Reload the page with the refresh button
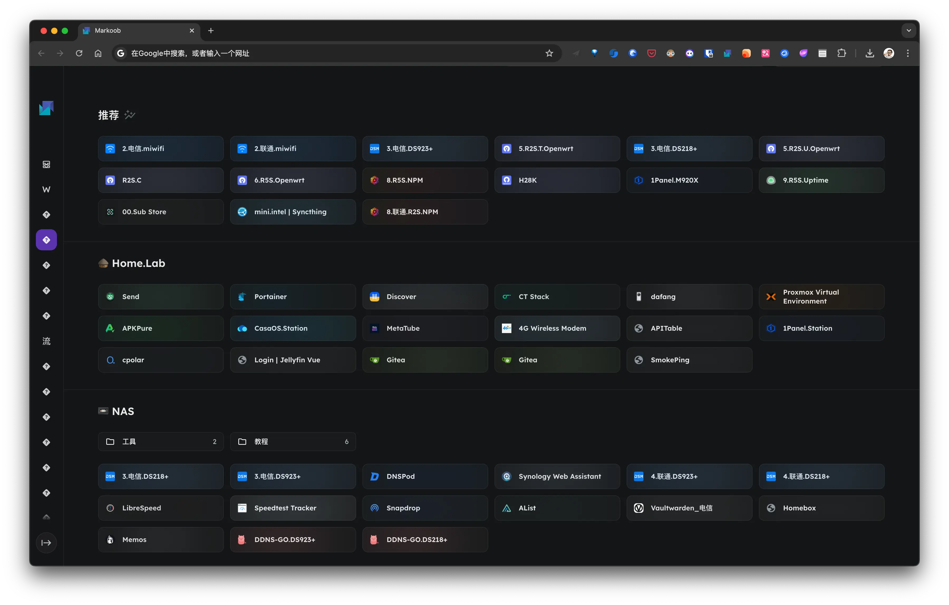 click(79, 53)
